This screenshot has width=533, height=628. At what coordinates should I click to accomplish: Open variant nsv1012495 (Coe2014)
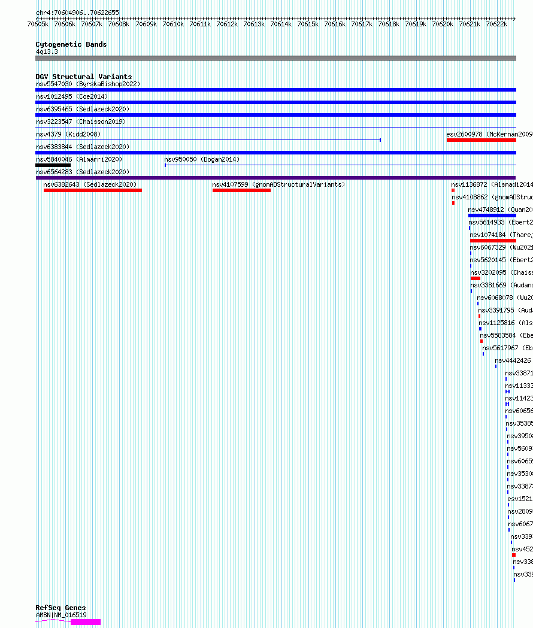click(72, 96)
